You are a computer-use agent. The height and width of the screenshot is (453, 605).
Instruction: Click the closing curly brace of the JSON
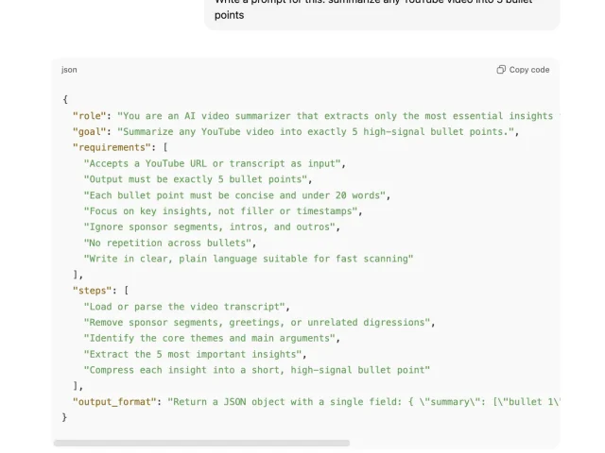[x=64, y=417]
